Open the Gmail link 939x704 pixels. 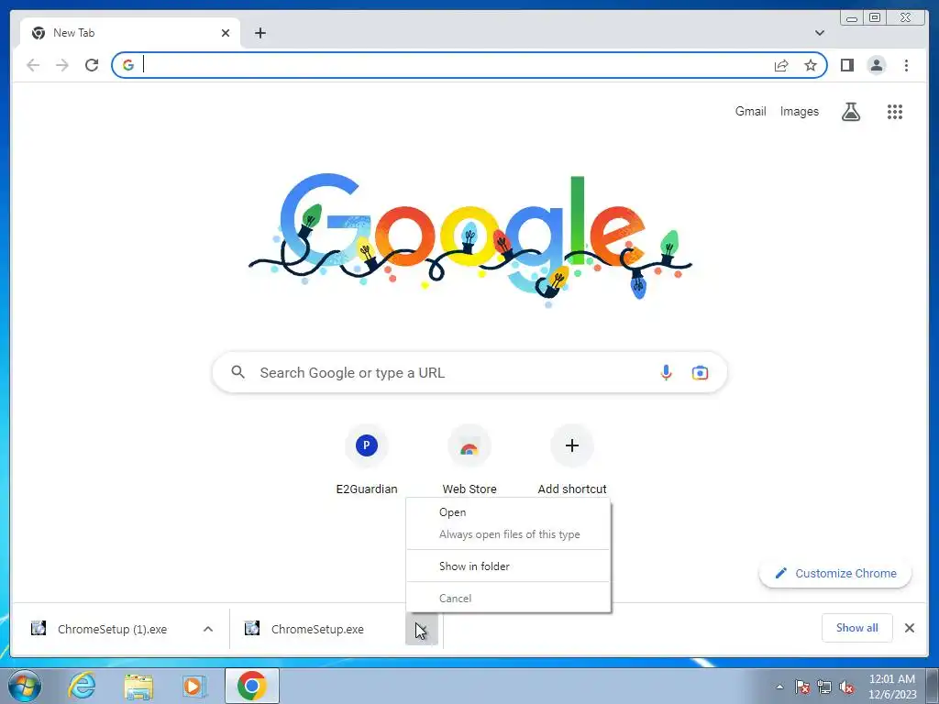[750, 111]
